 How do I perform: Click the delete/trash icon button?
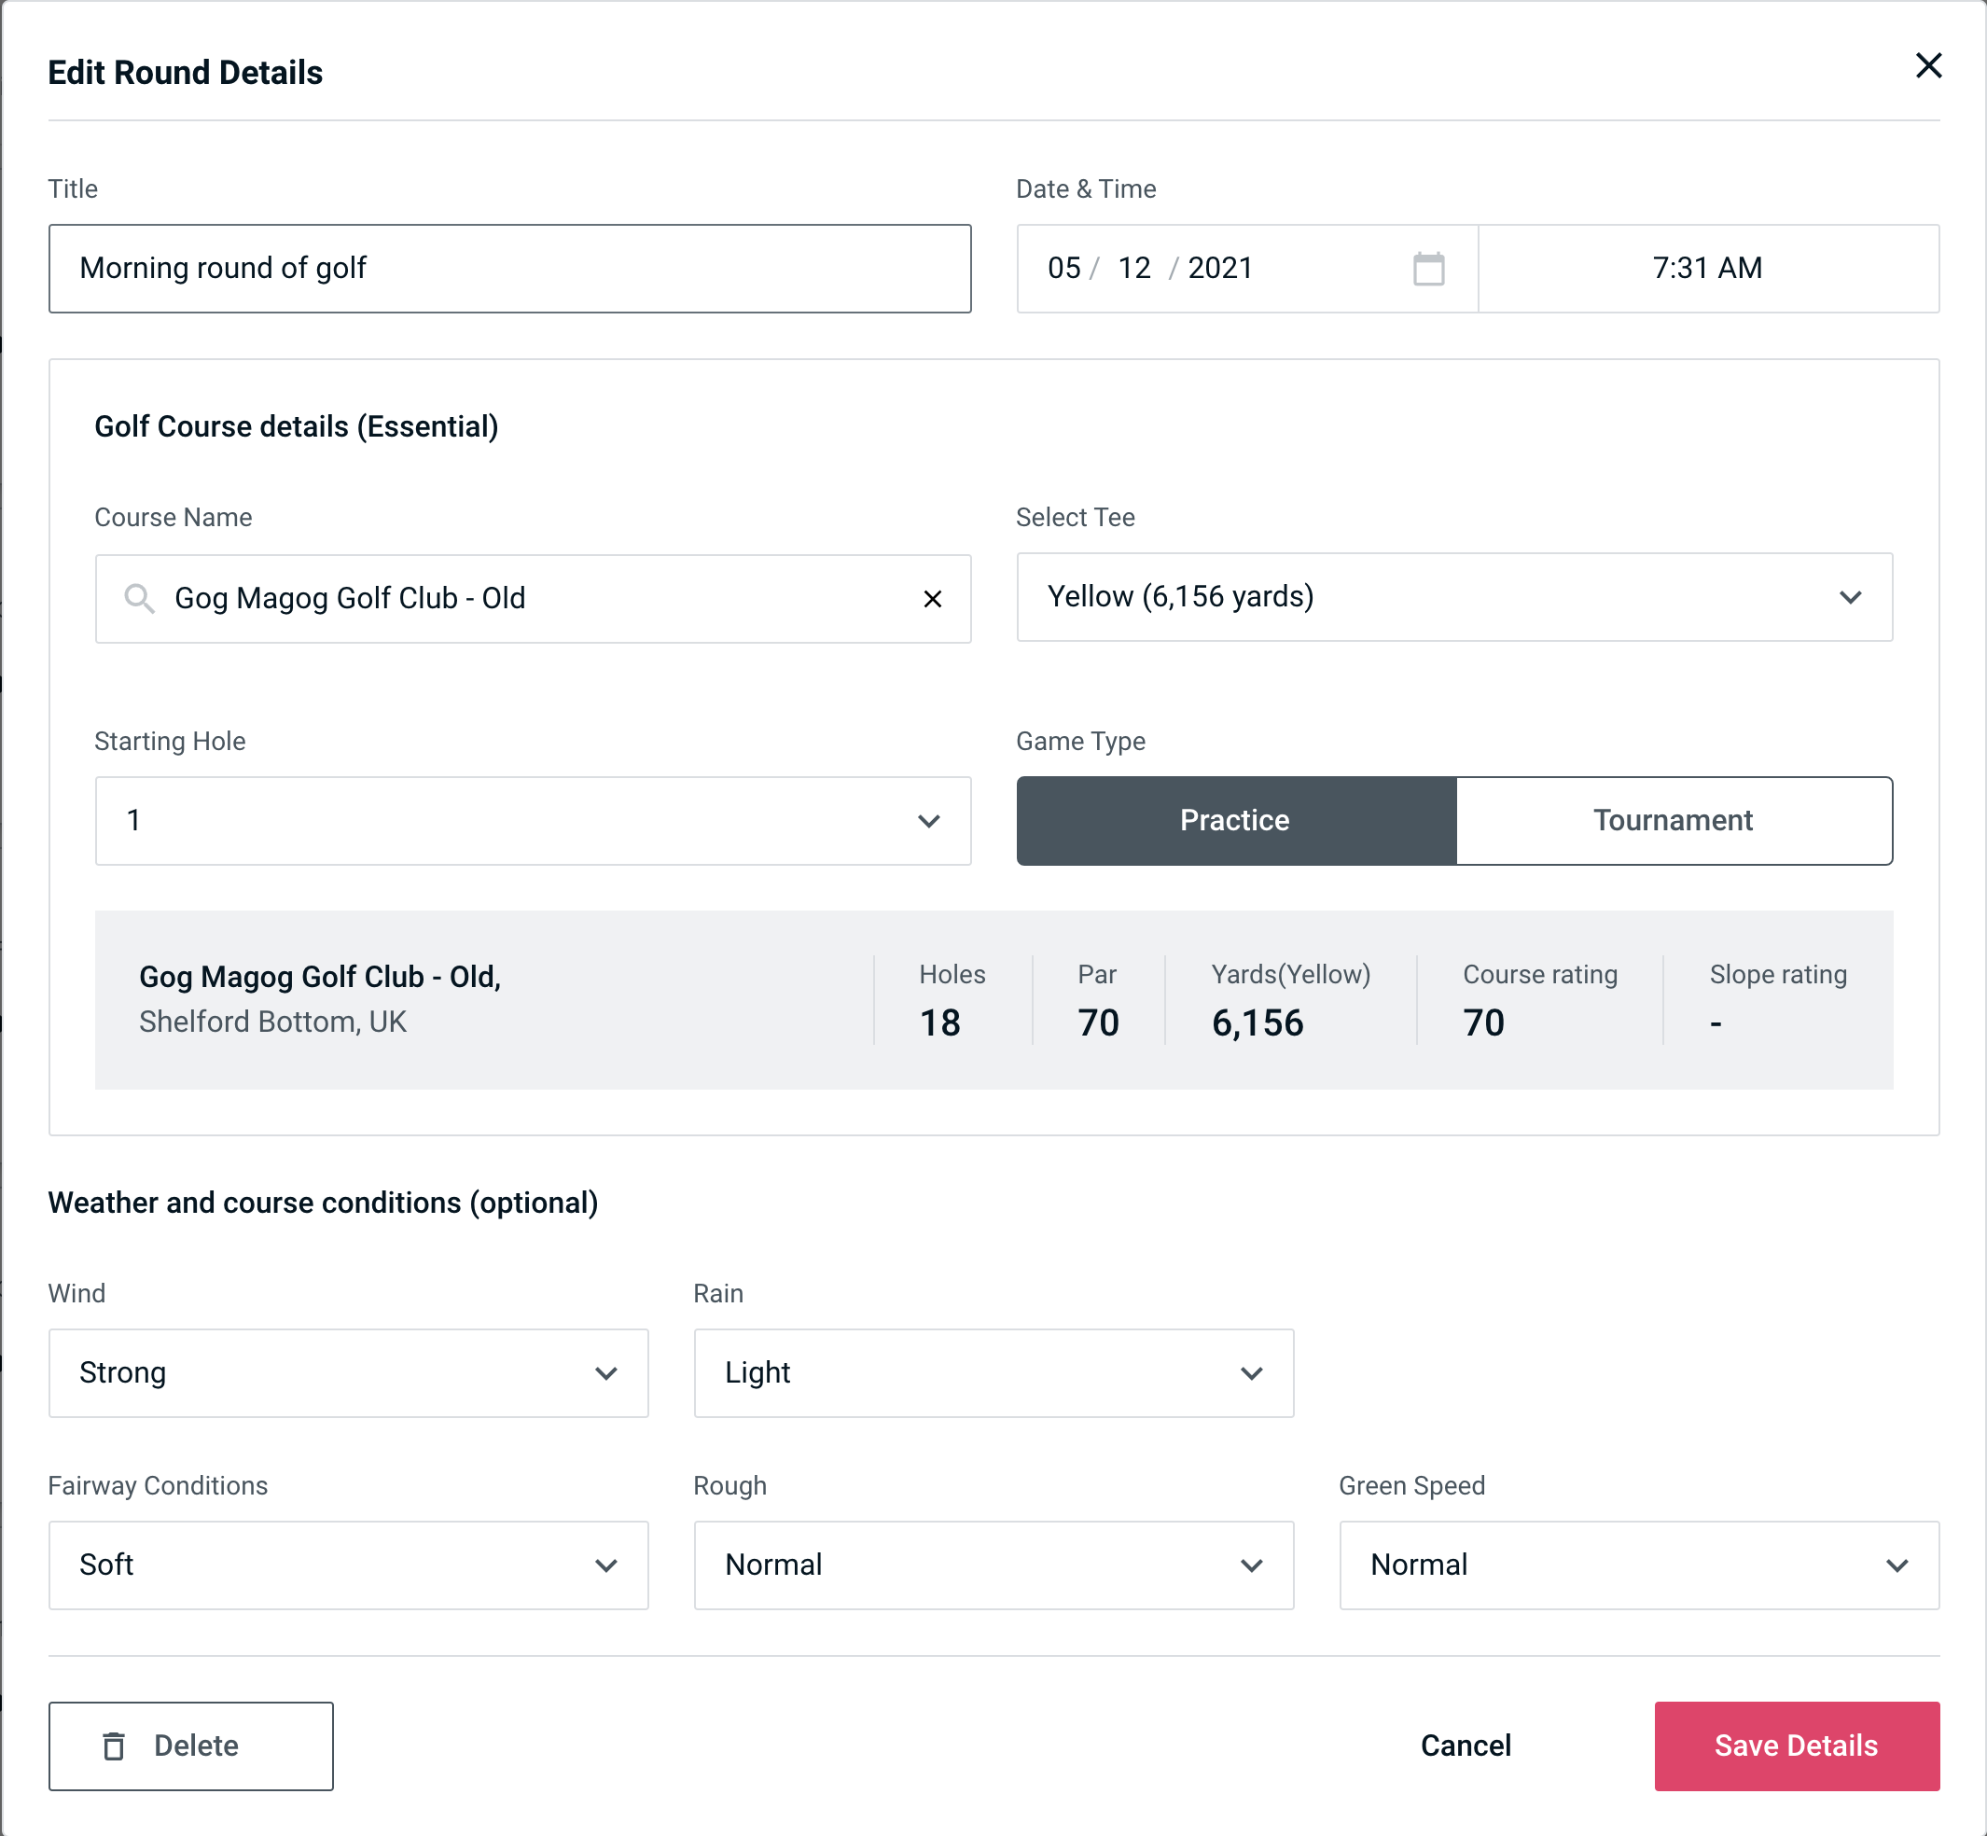pyautogui.click(x=116, y=1745)
